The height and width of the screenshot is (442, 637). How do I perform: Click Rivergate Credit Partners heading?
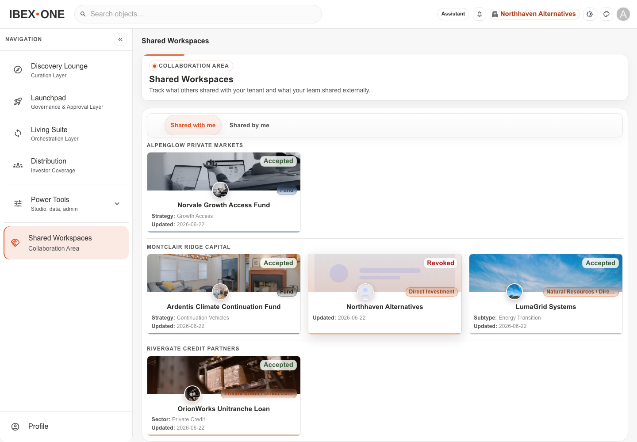pos(193,349)
